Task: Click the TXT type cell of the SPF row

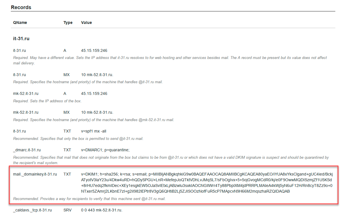Action: (x=67, y=131)
